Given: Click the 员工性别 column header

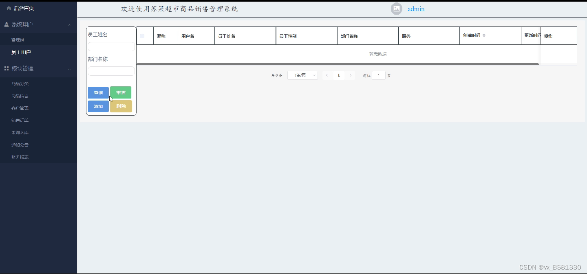Looking at the screenshot, I should [x=307, y=36].
